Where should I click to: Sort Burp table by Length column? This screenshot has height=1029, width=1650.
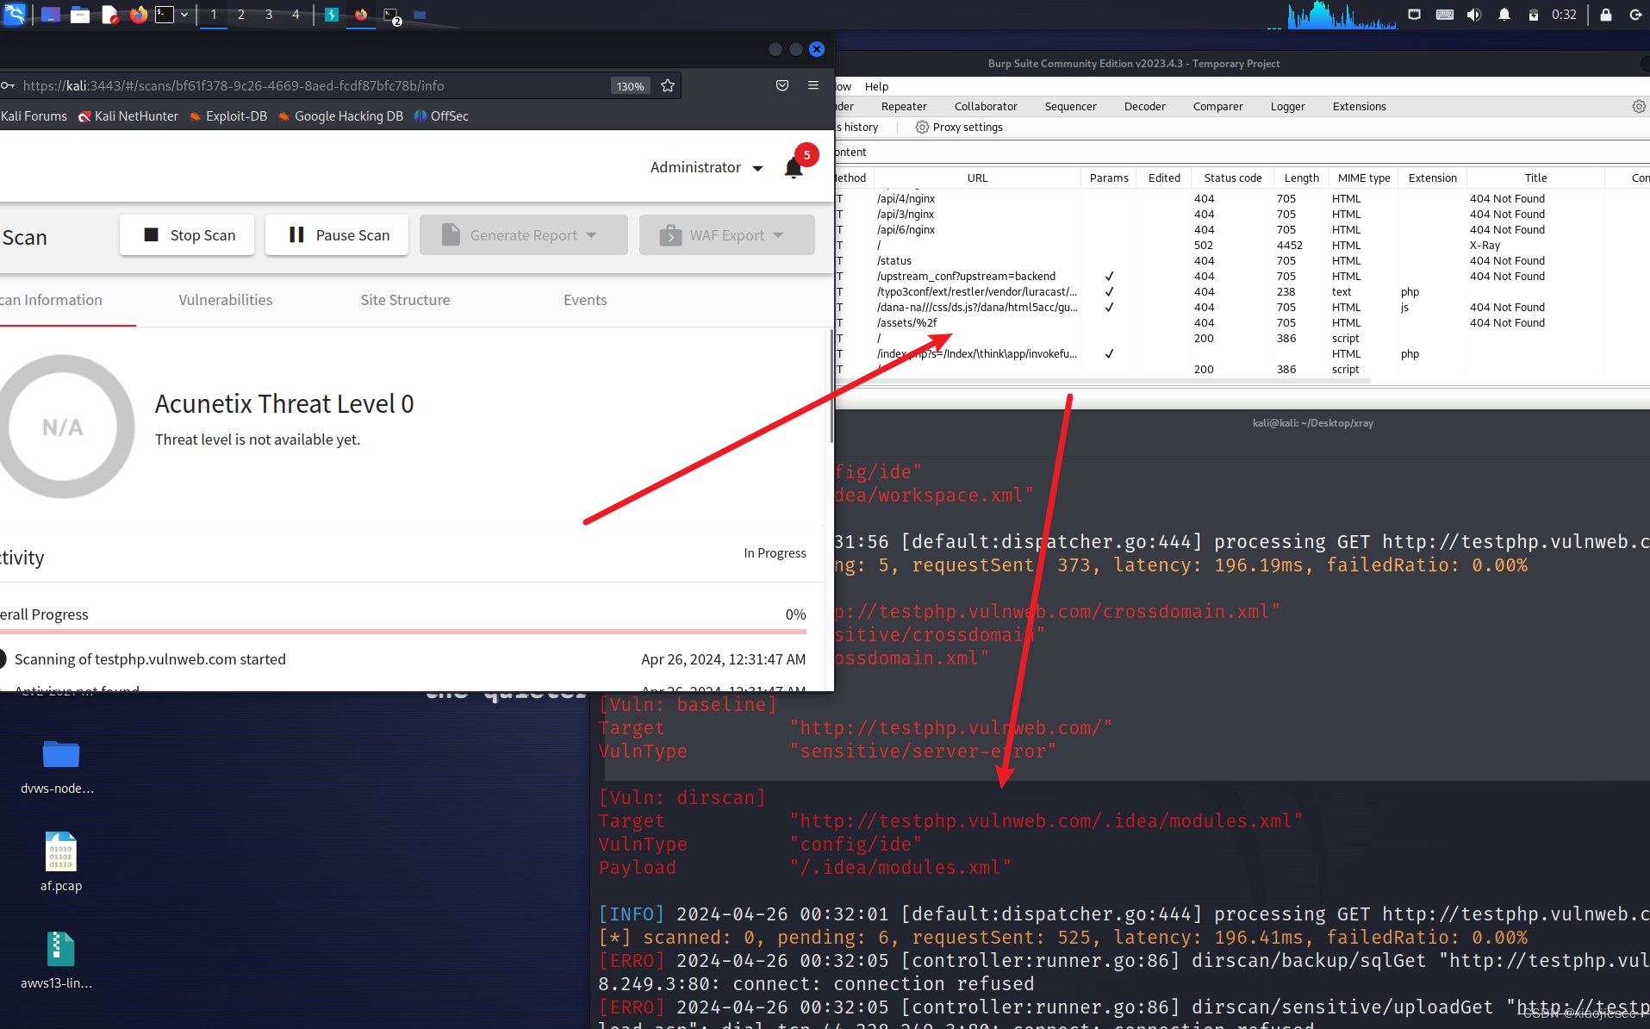tap(1301, 178)
